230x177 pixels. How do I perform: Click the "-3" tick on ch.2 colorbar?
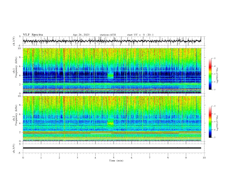coord(214,106)
